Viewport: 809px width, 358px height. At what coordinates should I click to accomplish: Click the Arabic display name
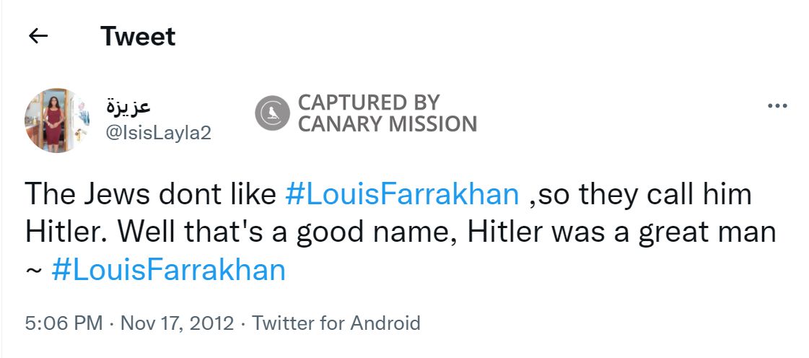[128, 105]
